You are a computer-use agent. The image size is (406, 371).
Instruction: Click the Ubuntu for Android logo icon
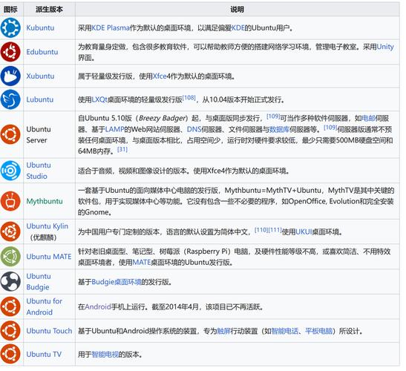[10, 306]
